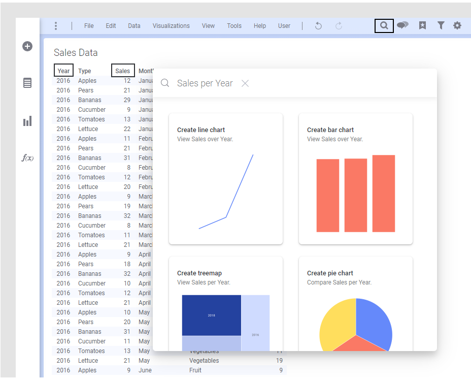
Task: Open the three-dot overflow menu
Action: tap(56, 26)
